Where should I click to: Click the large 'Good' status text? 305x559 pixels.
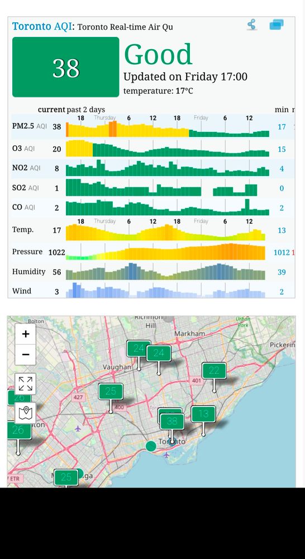[x=158, y=54]
